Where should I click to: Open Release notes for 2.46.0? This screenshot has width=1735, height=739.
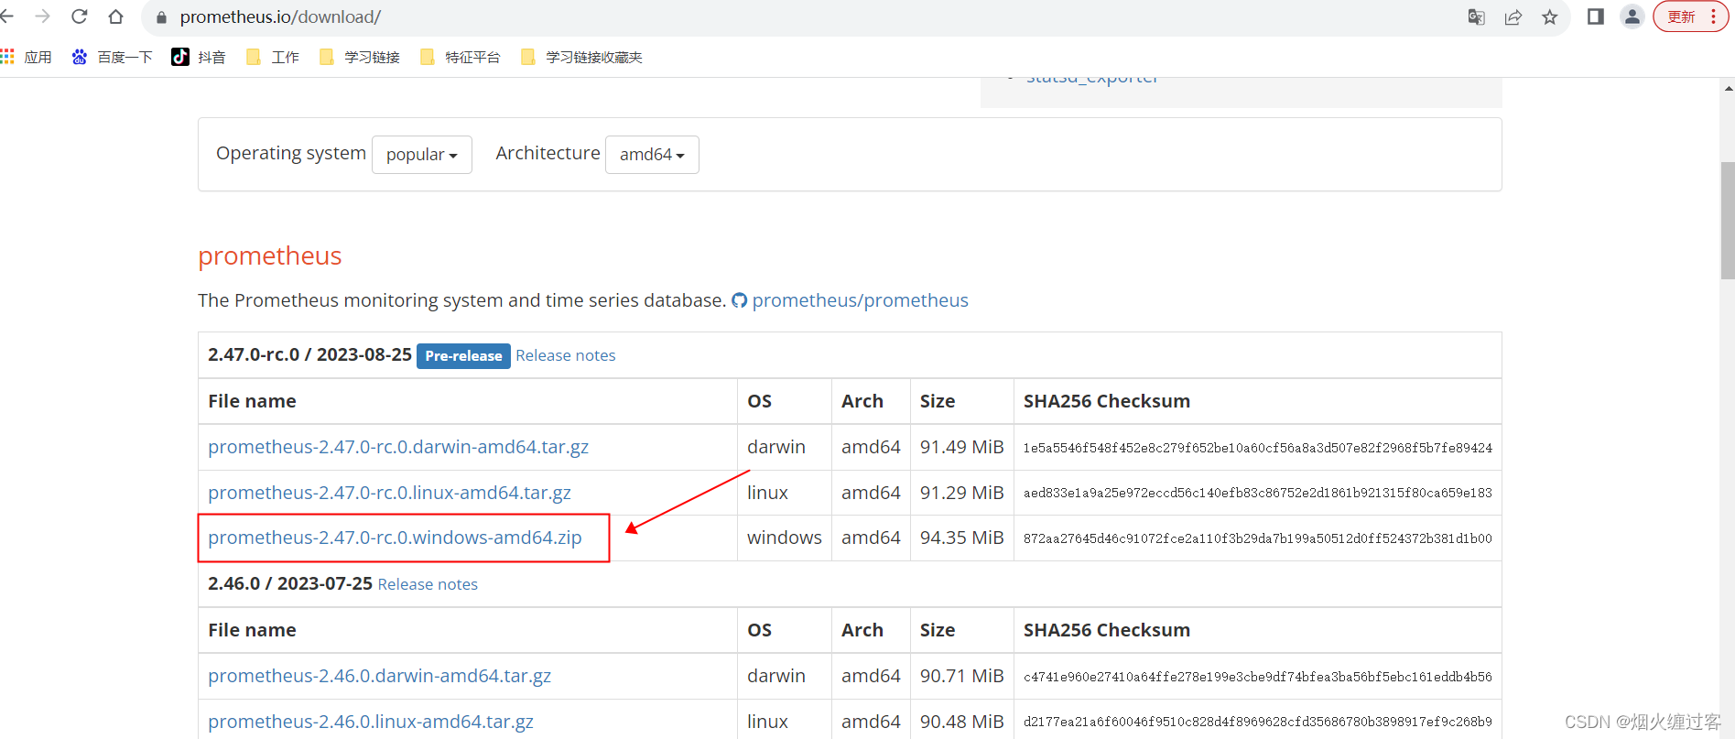pos(428,584)
